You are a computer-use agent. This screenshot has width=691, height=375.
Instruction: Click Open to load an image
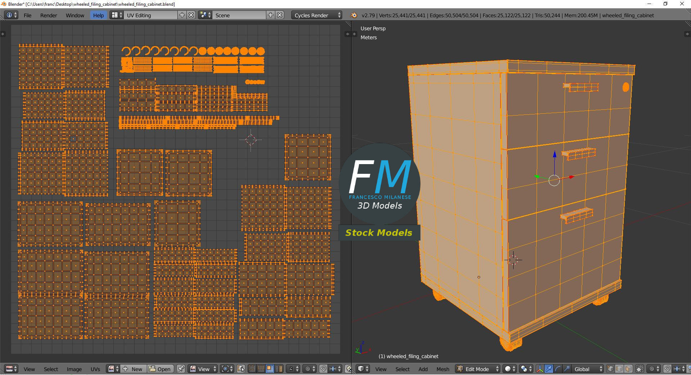click(160, 369)
